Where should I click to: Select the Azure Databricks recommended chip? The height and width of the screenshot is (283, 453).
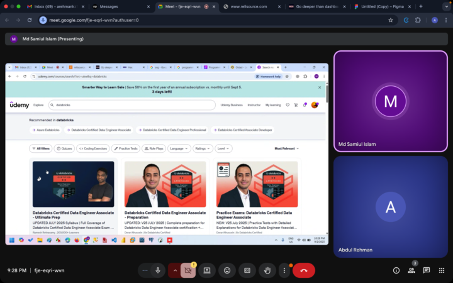[x=46, y=130]
